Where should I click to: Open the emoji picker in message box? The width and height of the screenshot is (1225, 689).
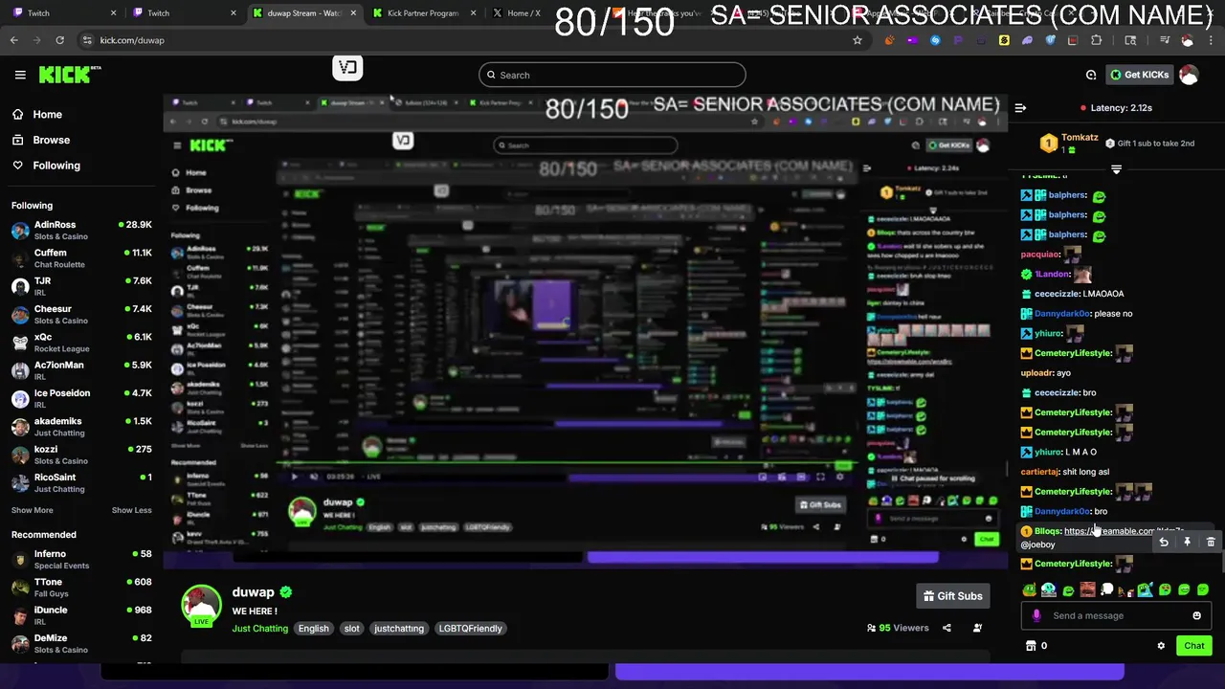(x=1196, y=615)
